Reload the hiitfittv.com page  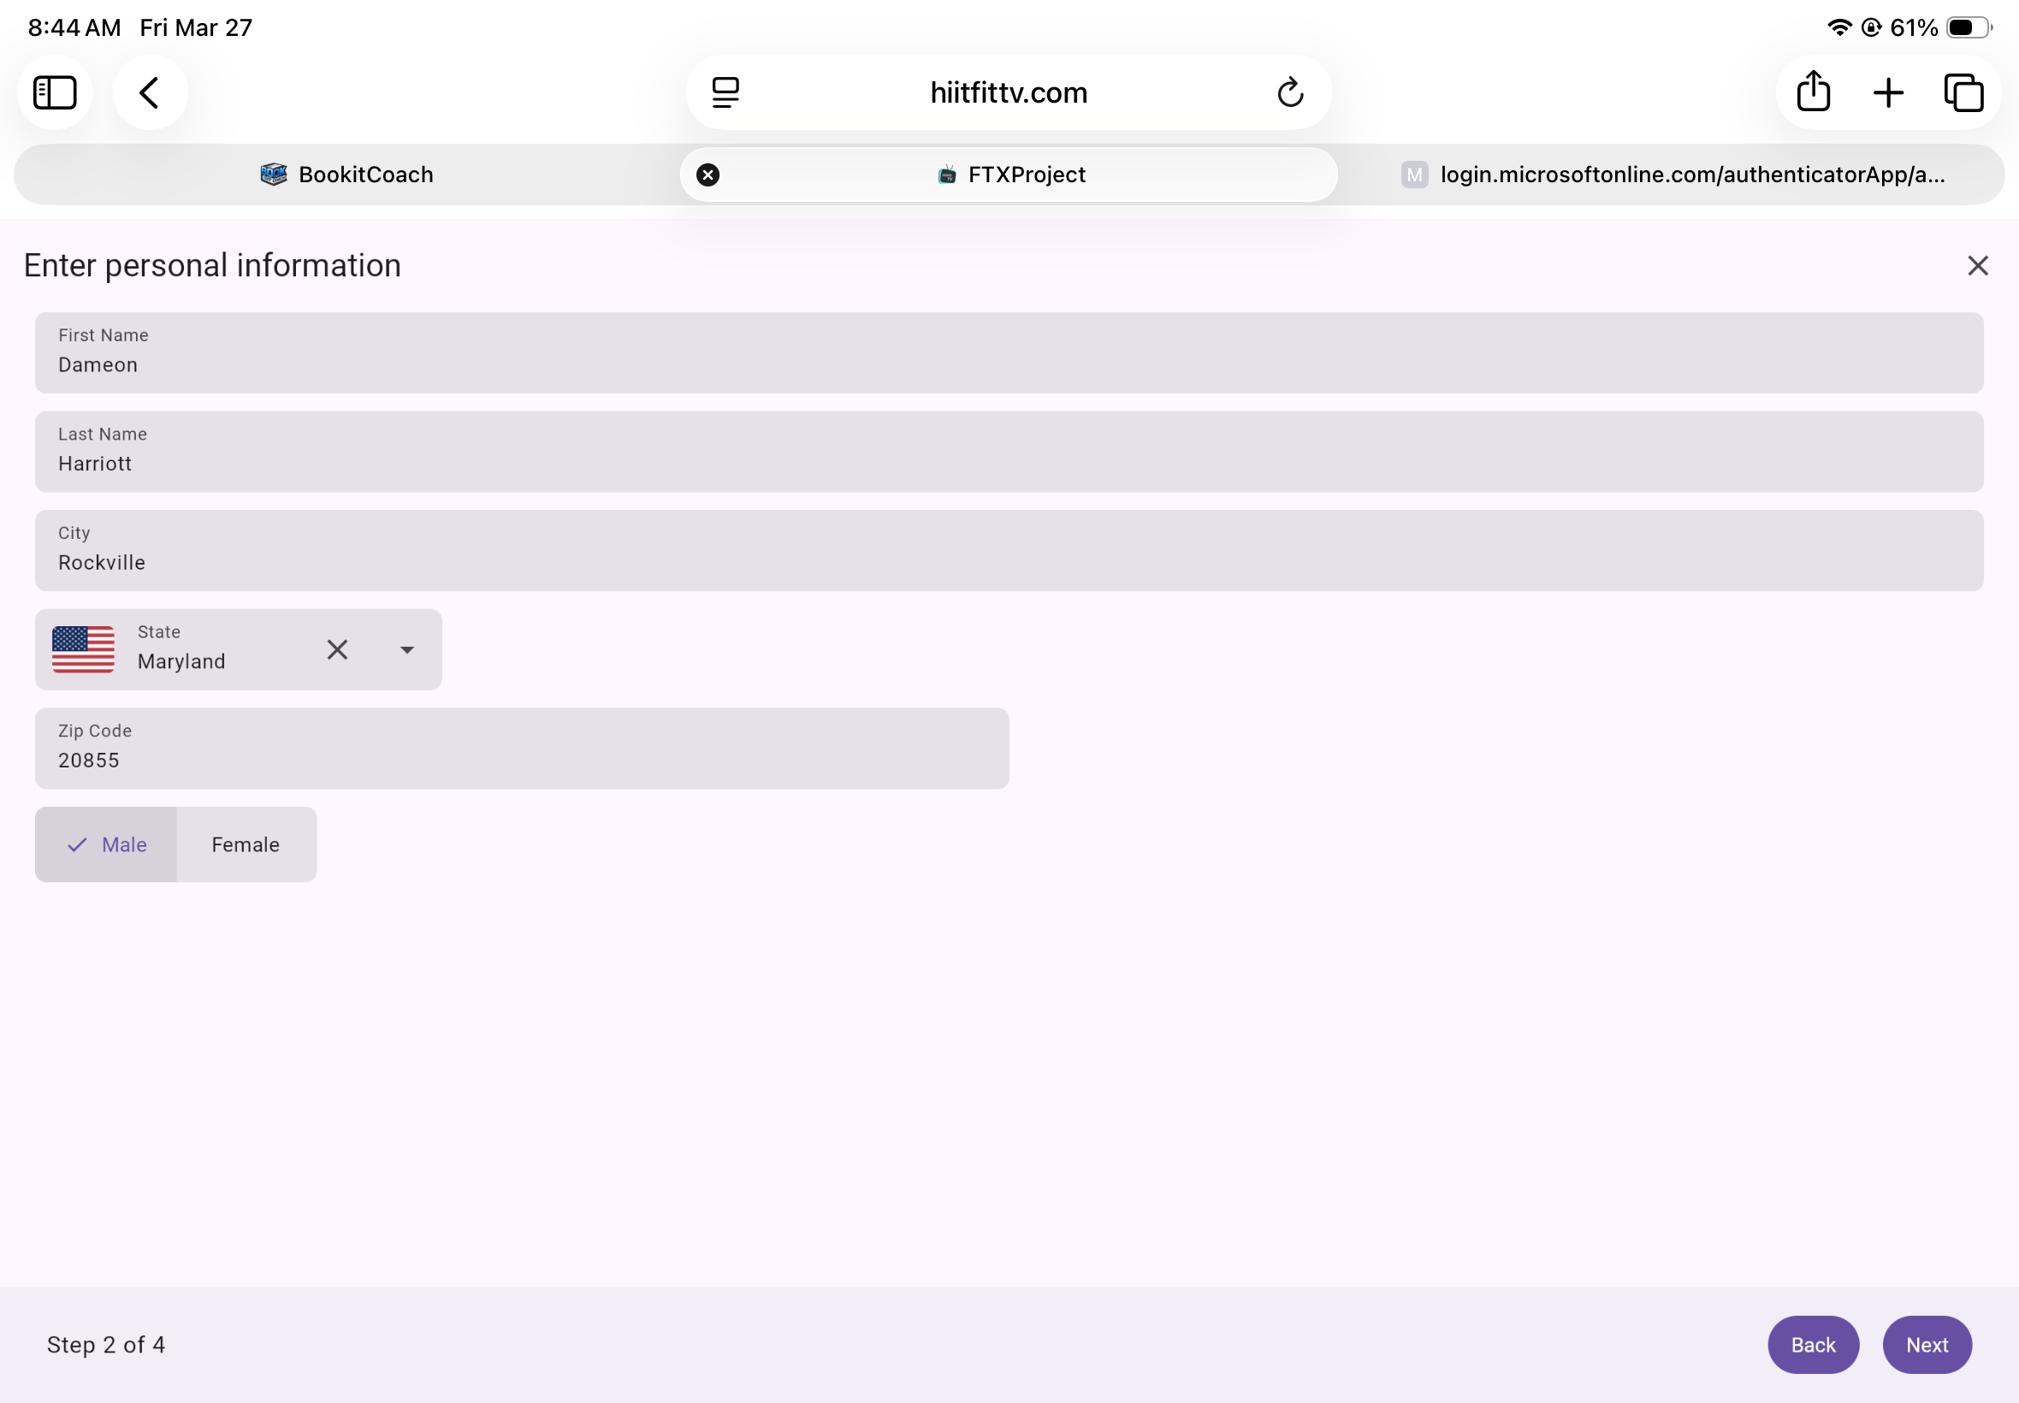point(1289,92)
